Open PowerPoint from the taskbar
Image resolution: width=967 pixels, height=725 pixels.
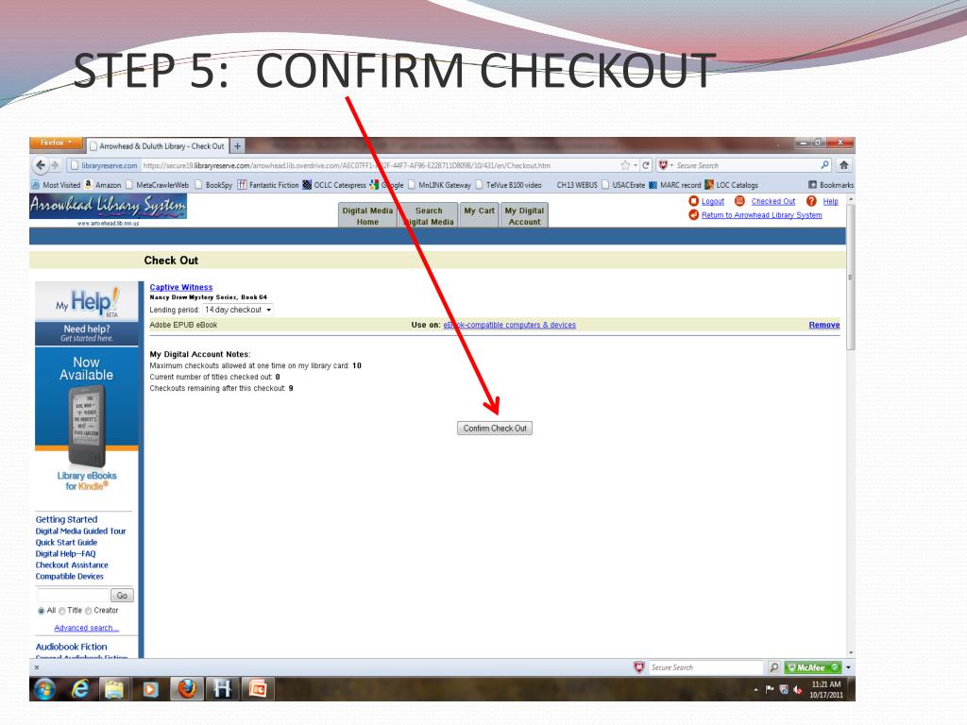pos(259,688)
